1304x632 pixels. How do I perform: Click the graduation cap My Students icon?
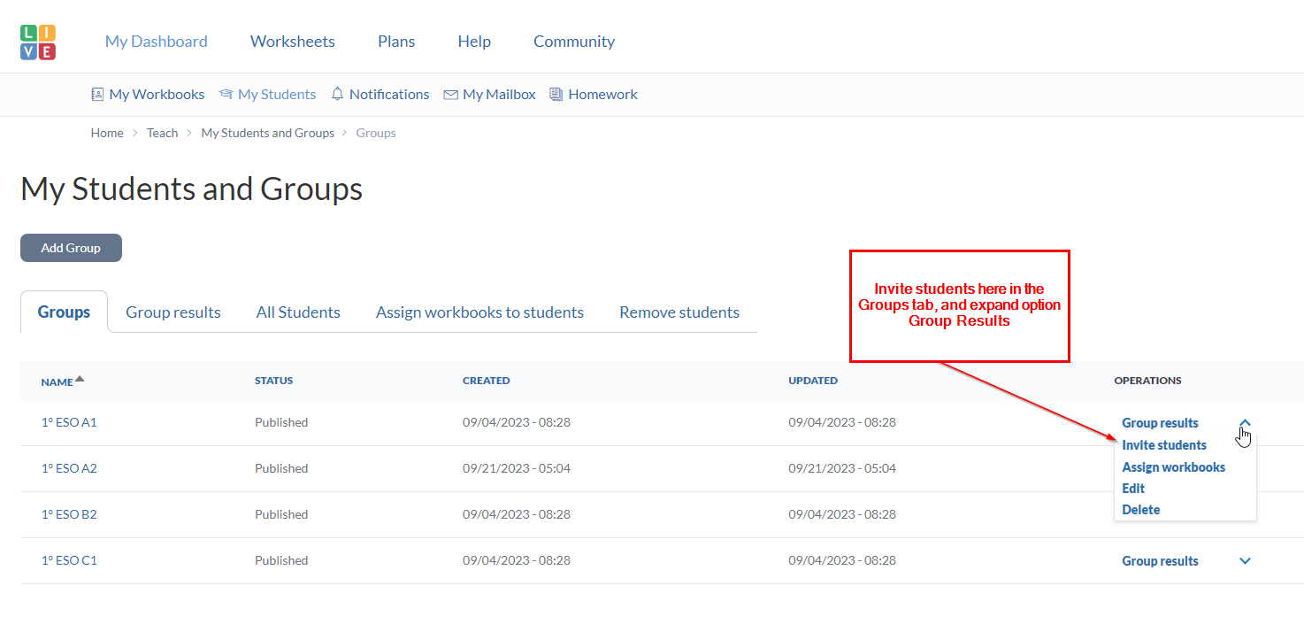[x=226, y=95]
